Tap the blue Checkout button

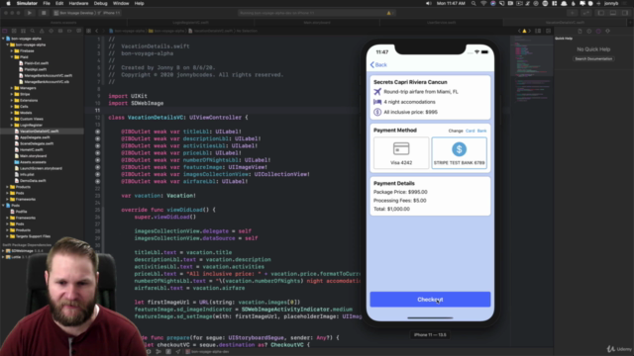[430, 300]
